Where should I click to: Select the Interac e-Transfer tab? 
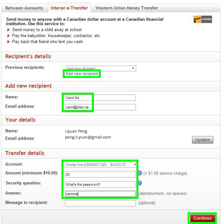pos(69,8)
